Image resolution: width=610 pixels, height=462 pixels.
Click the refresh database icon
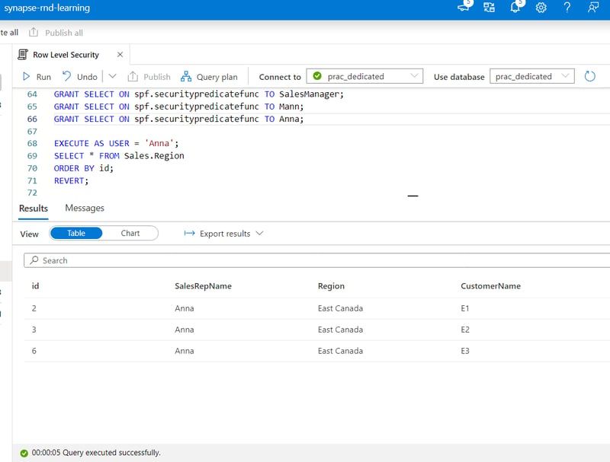[x=589, y=76]
